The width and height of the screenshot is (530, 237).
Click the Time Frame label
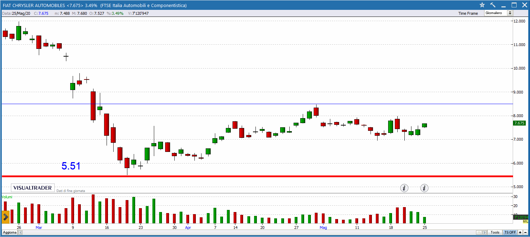coord(468,13)
